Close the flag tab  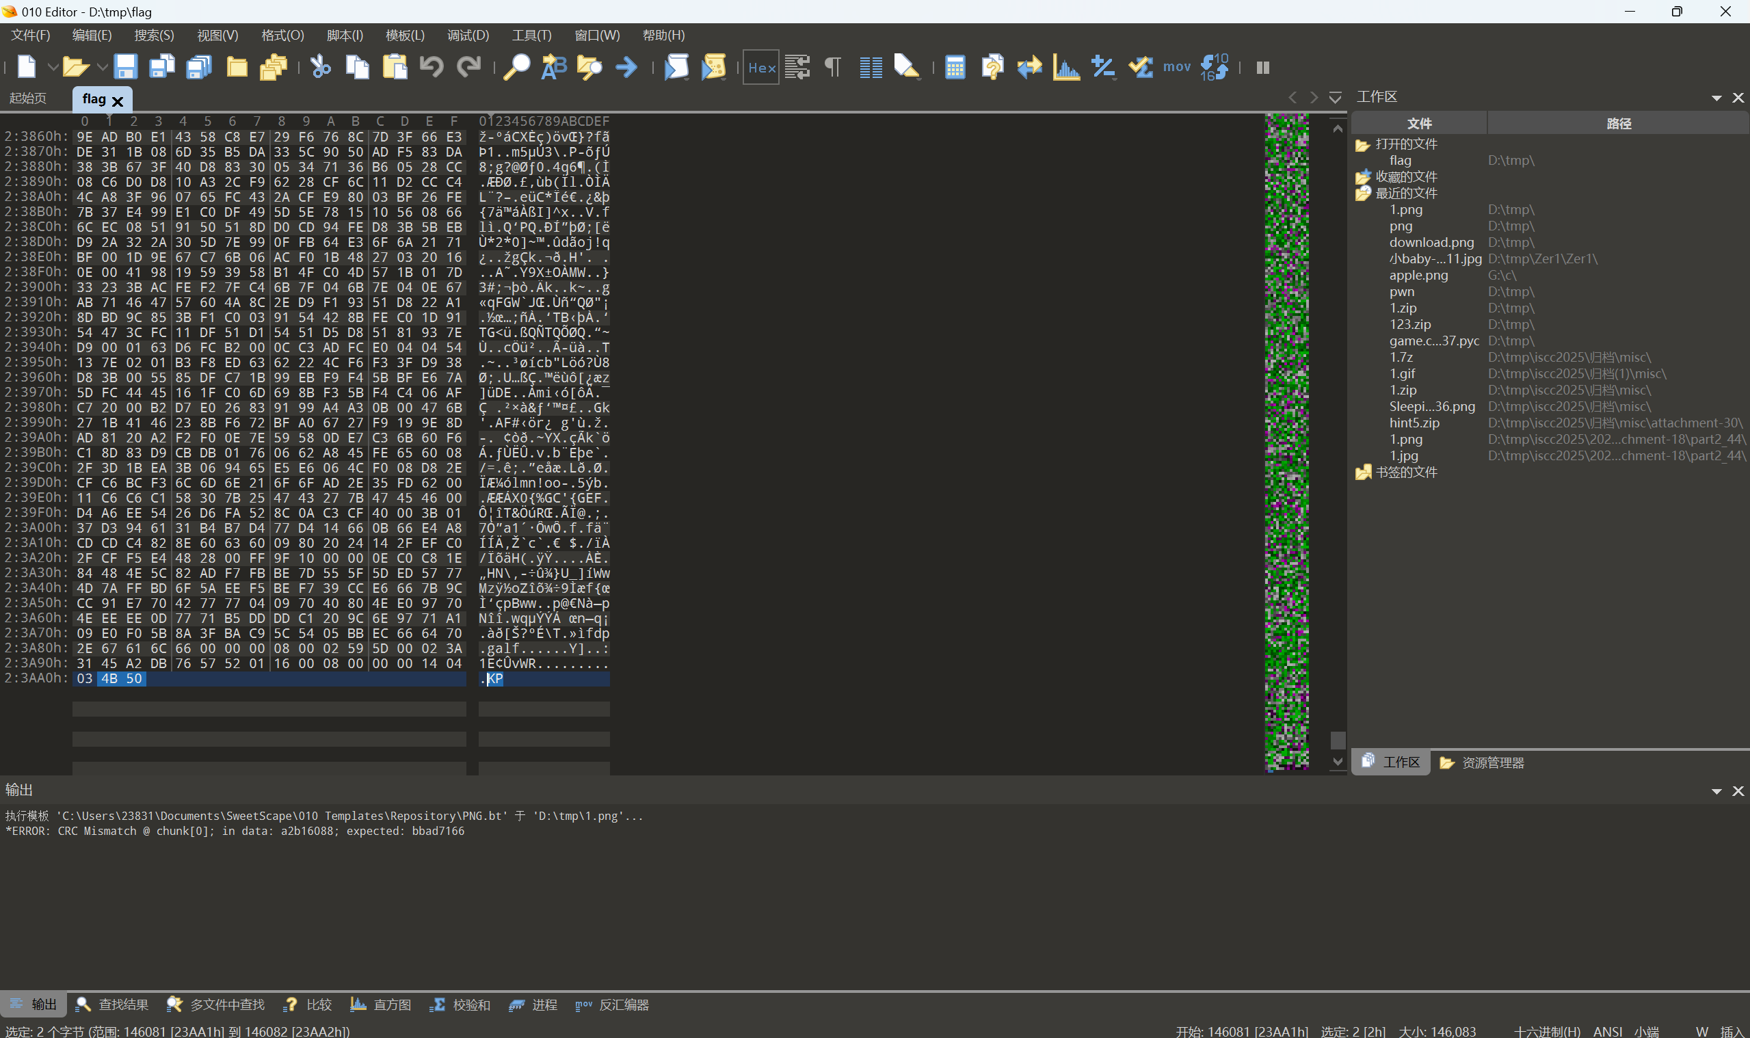[118, 101]
